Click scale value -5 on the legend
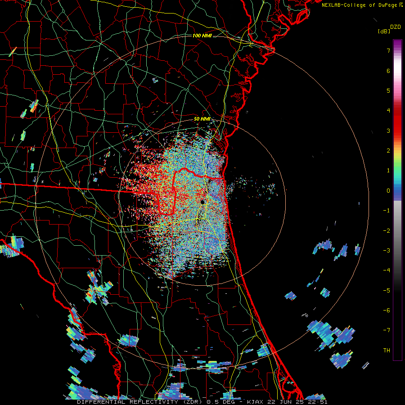405x405 pixels. tap(387, 291)
